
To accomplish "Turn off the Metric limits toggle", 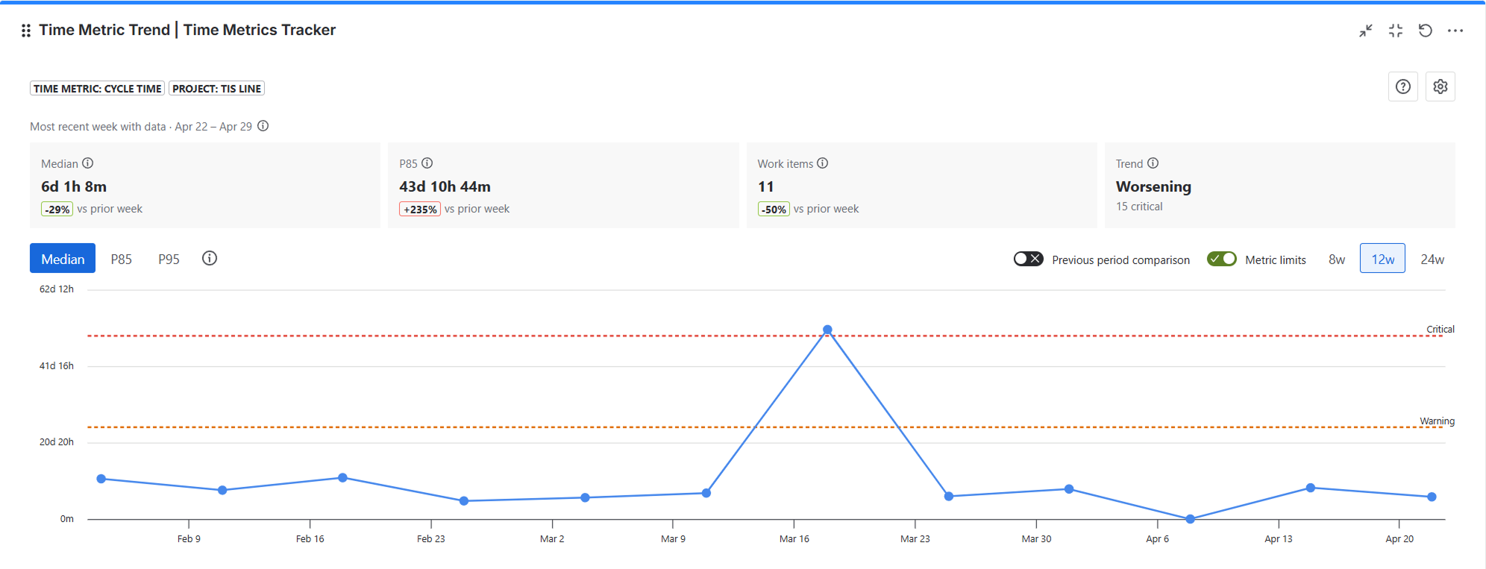I will click(x=1222, y=259).
